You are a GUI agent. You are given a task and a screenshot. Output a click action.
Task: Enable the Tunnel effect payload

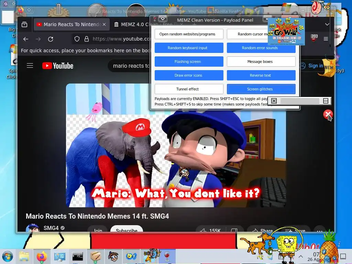coord(189,89)
